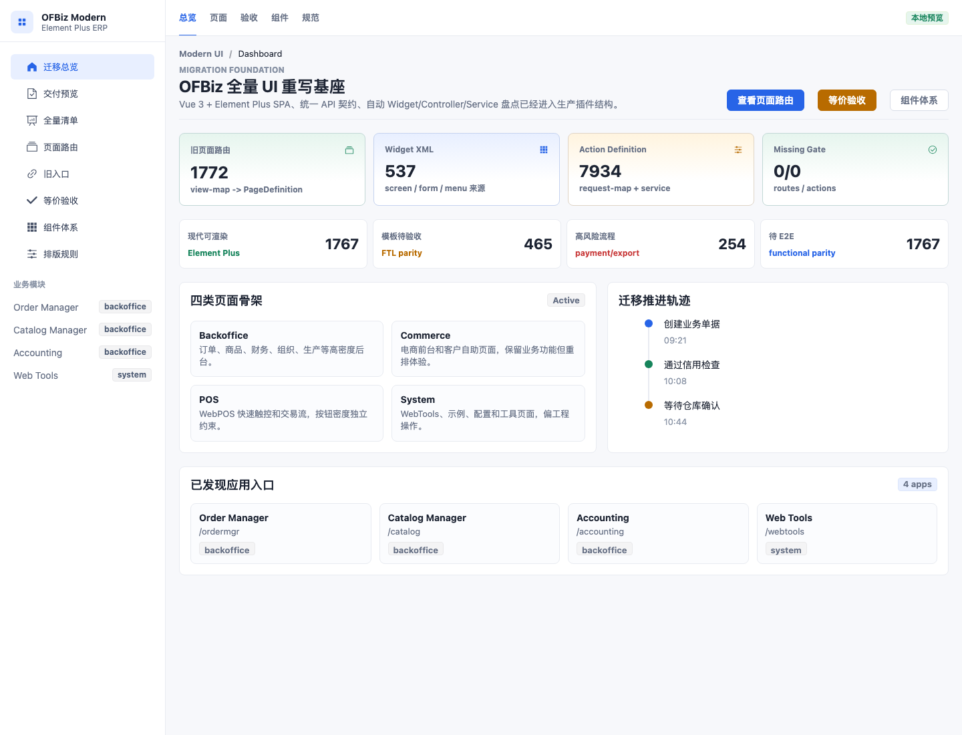Image resolution: width=962 pixels, height=735 pixels.
Task: Click the 537 value in Widget XML card
Action: (x=400, y=171)
